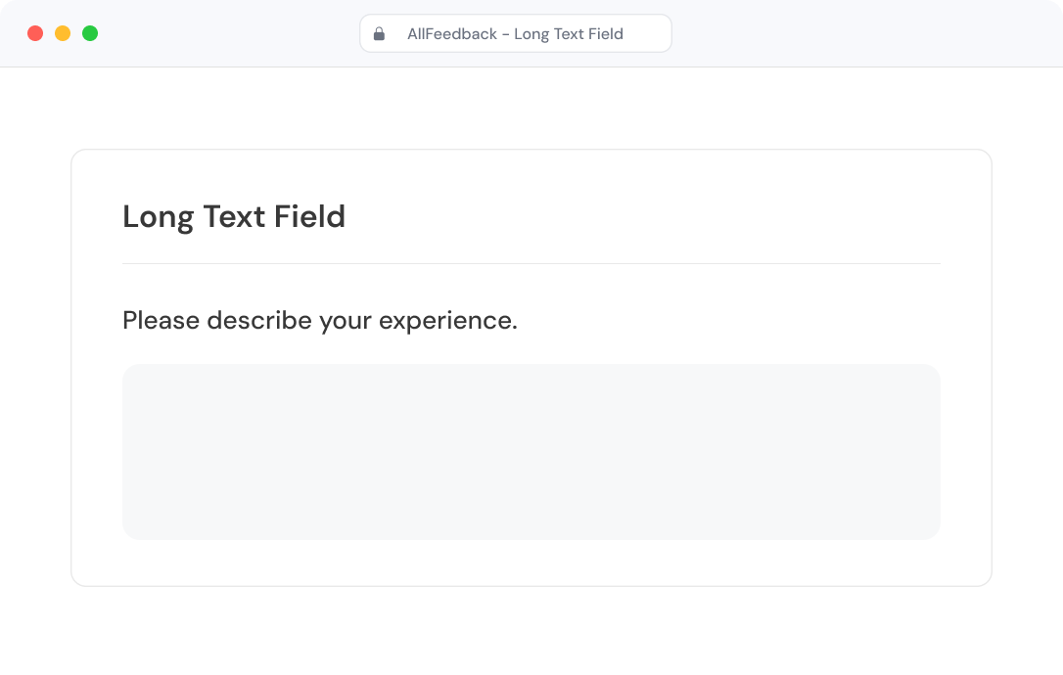The width and height of the screenshot is (1063, 675).
Task: Click "Please describe your experience." question text
Action: (320, 321)
